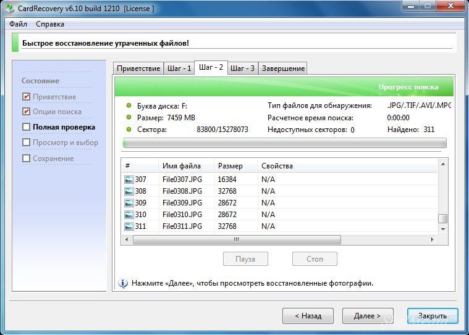Sort by the Размер column header
Image resolution: width=469 pixels, height=335 pixels.
235,166
